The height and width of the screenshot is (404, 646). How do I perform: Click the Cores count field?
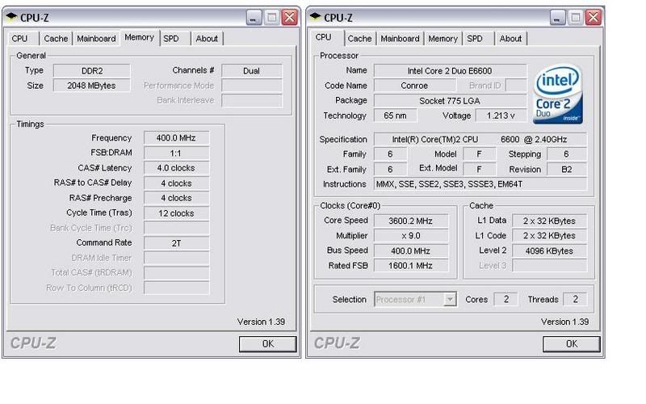coord(506,299)
